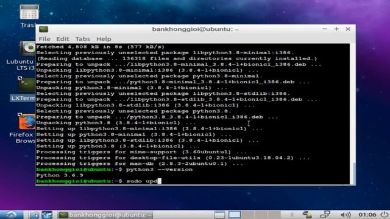Click the Bluetooth tray icon

pos(292,215)
